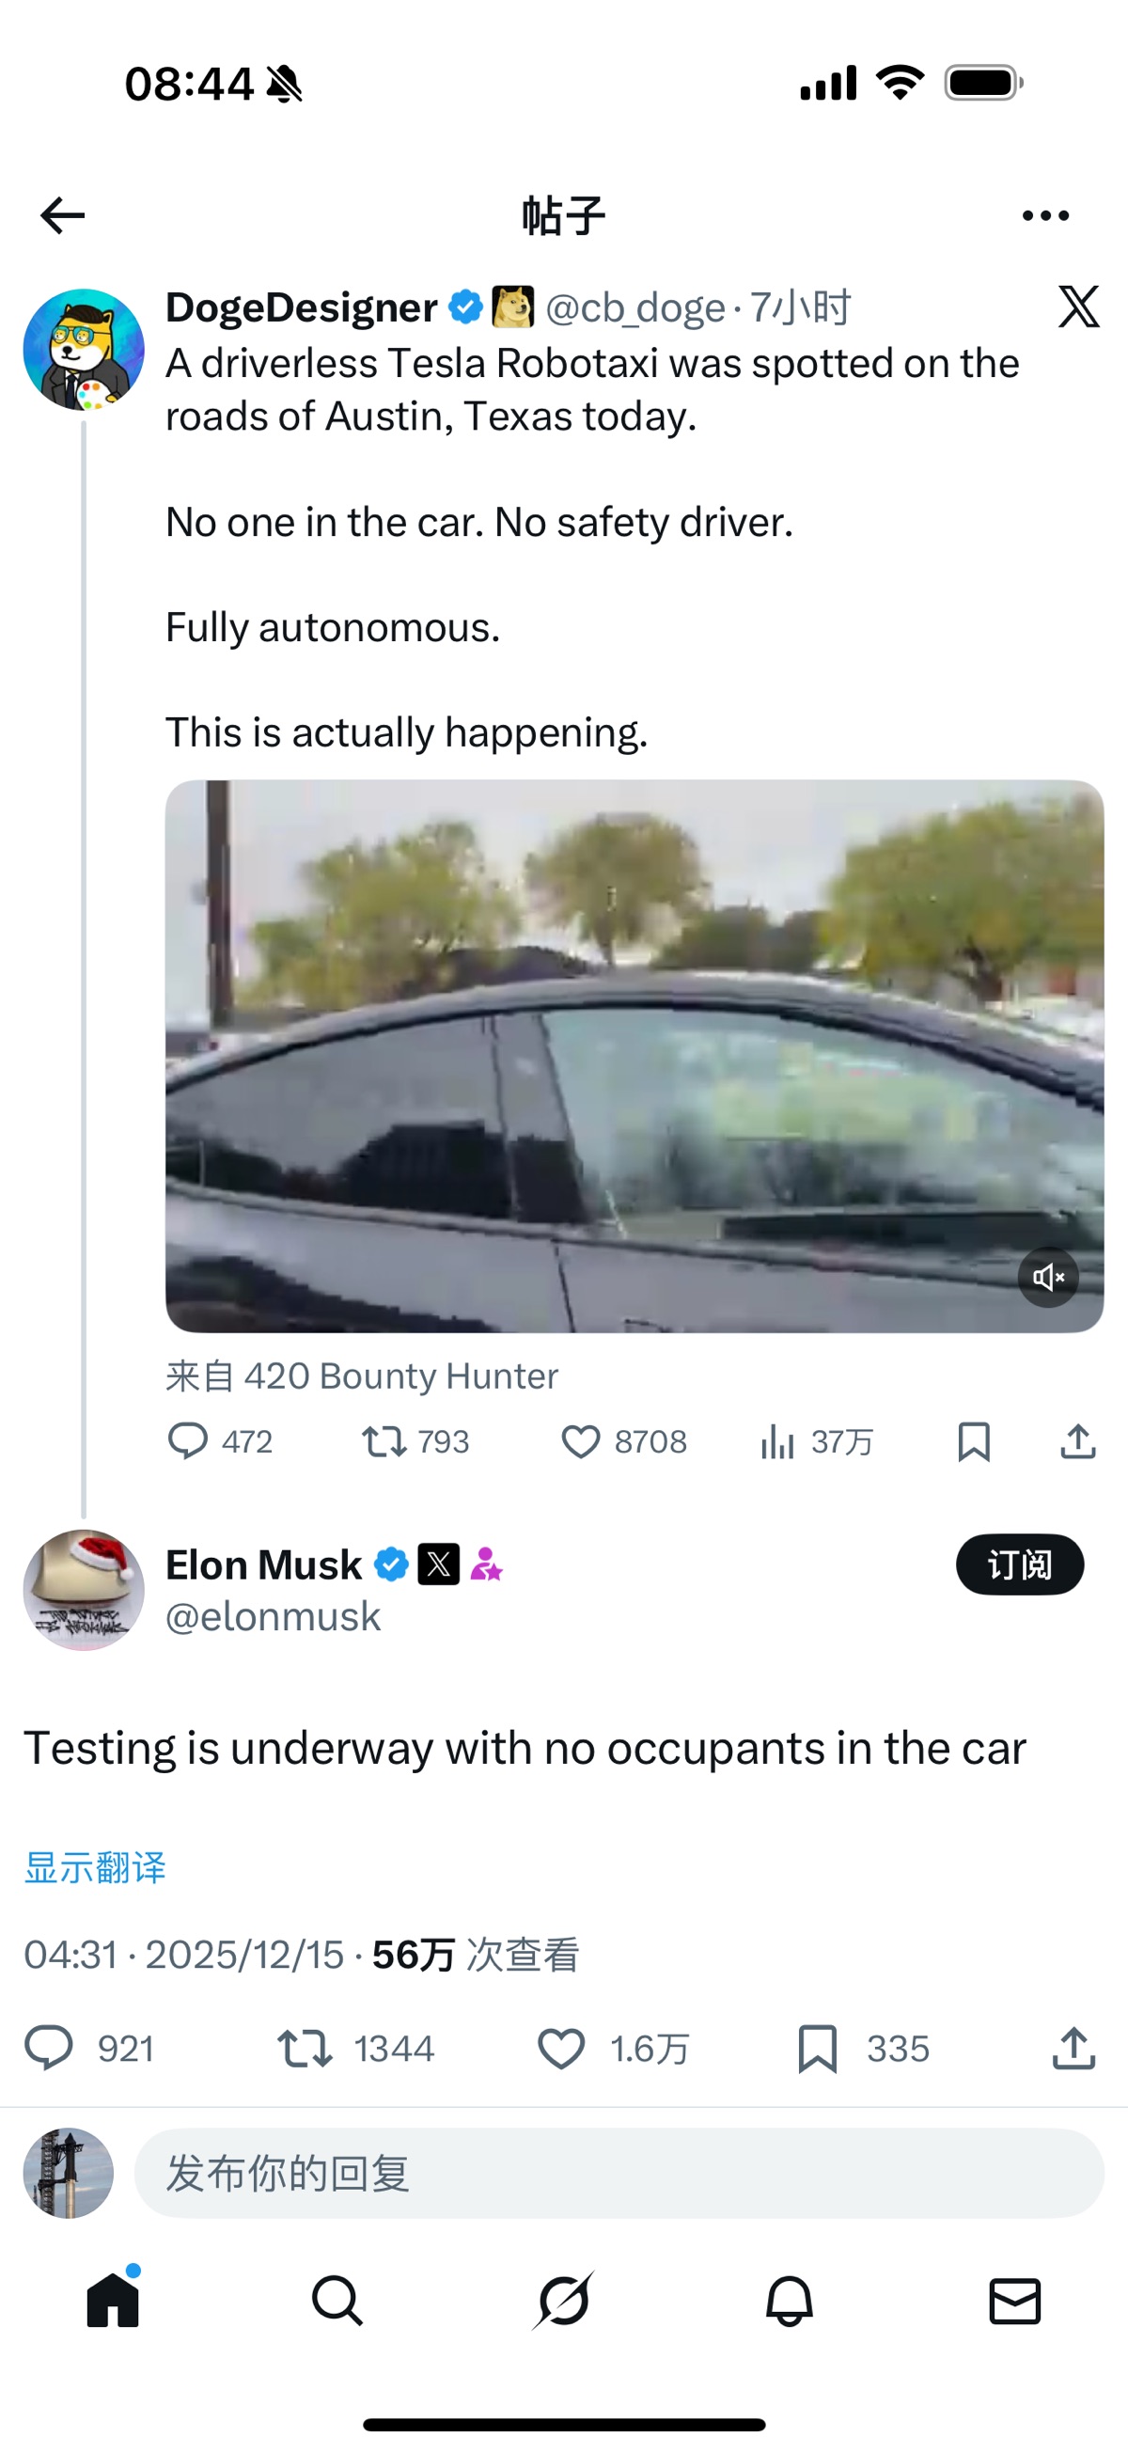1128x2452 pixels.
Task: Go to the Home tab
Action: coord(114,2300)
